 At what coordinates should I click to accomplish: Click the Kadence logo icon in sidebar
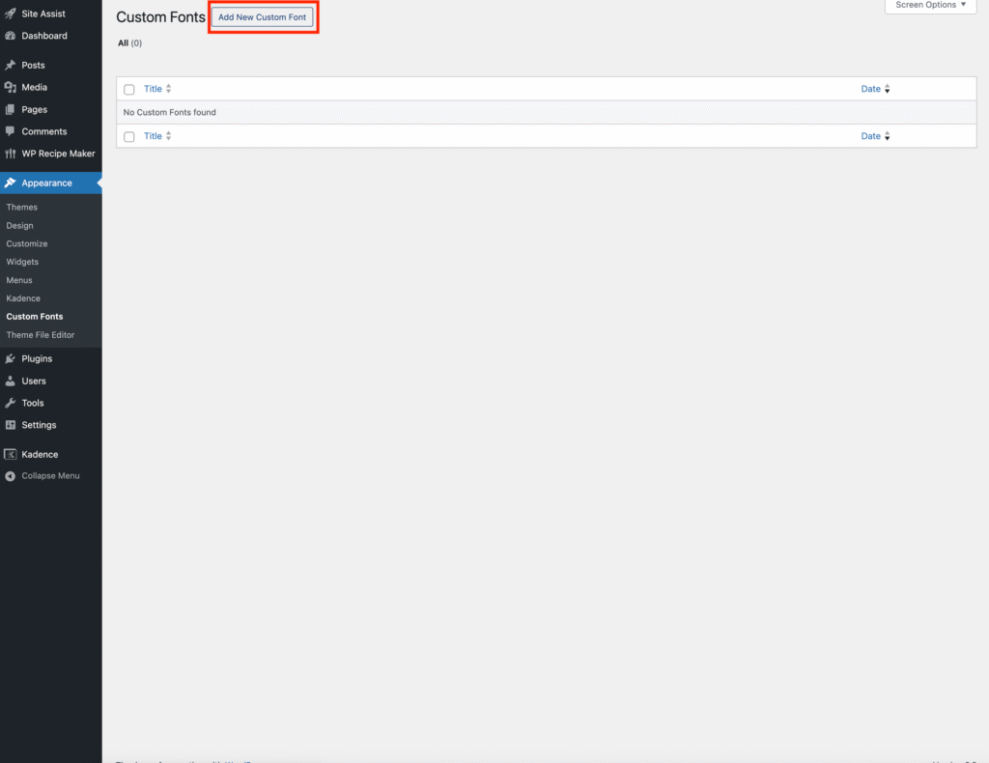tap(10, 454)
